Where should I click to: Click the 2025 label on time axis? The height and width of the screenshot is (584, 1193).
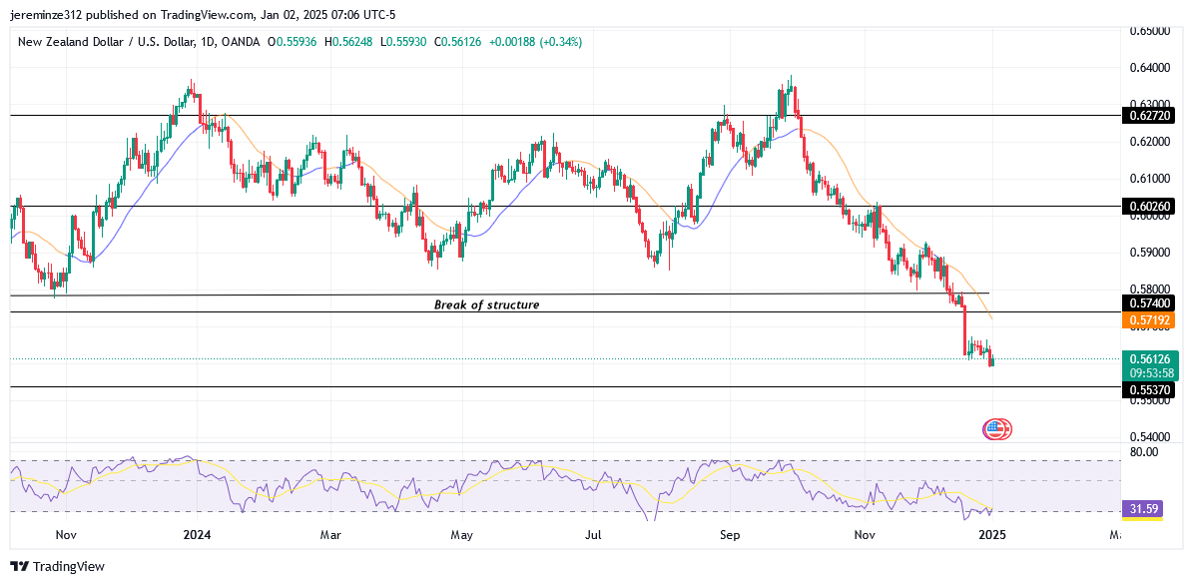[x=992, y=535]
